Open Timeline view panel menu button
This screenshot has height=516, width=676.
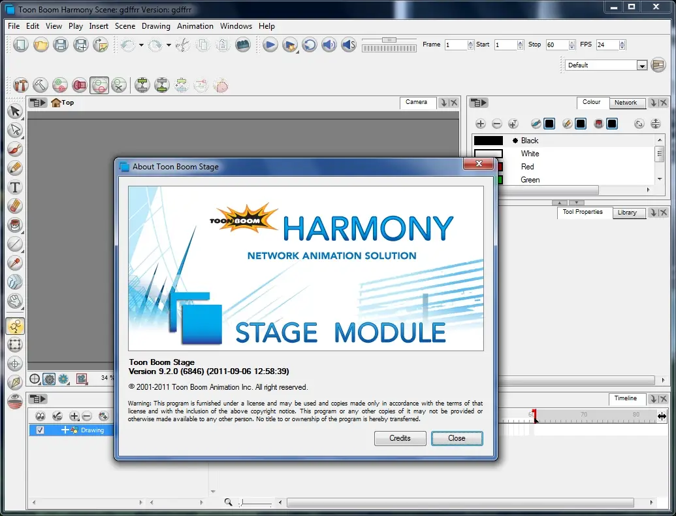[37, 399]
